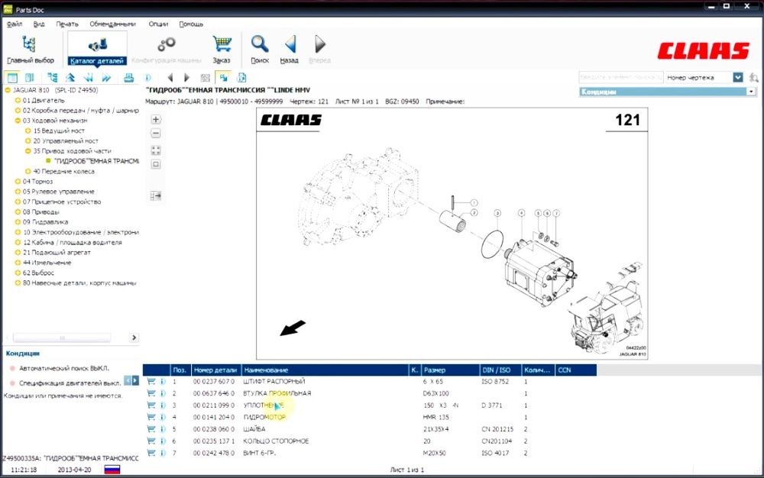Add ШТИФТ РАСПОРНЫЙ to cart

[x=151, y=382]
